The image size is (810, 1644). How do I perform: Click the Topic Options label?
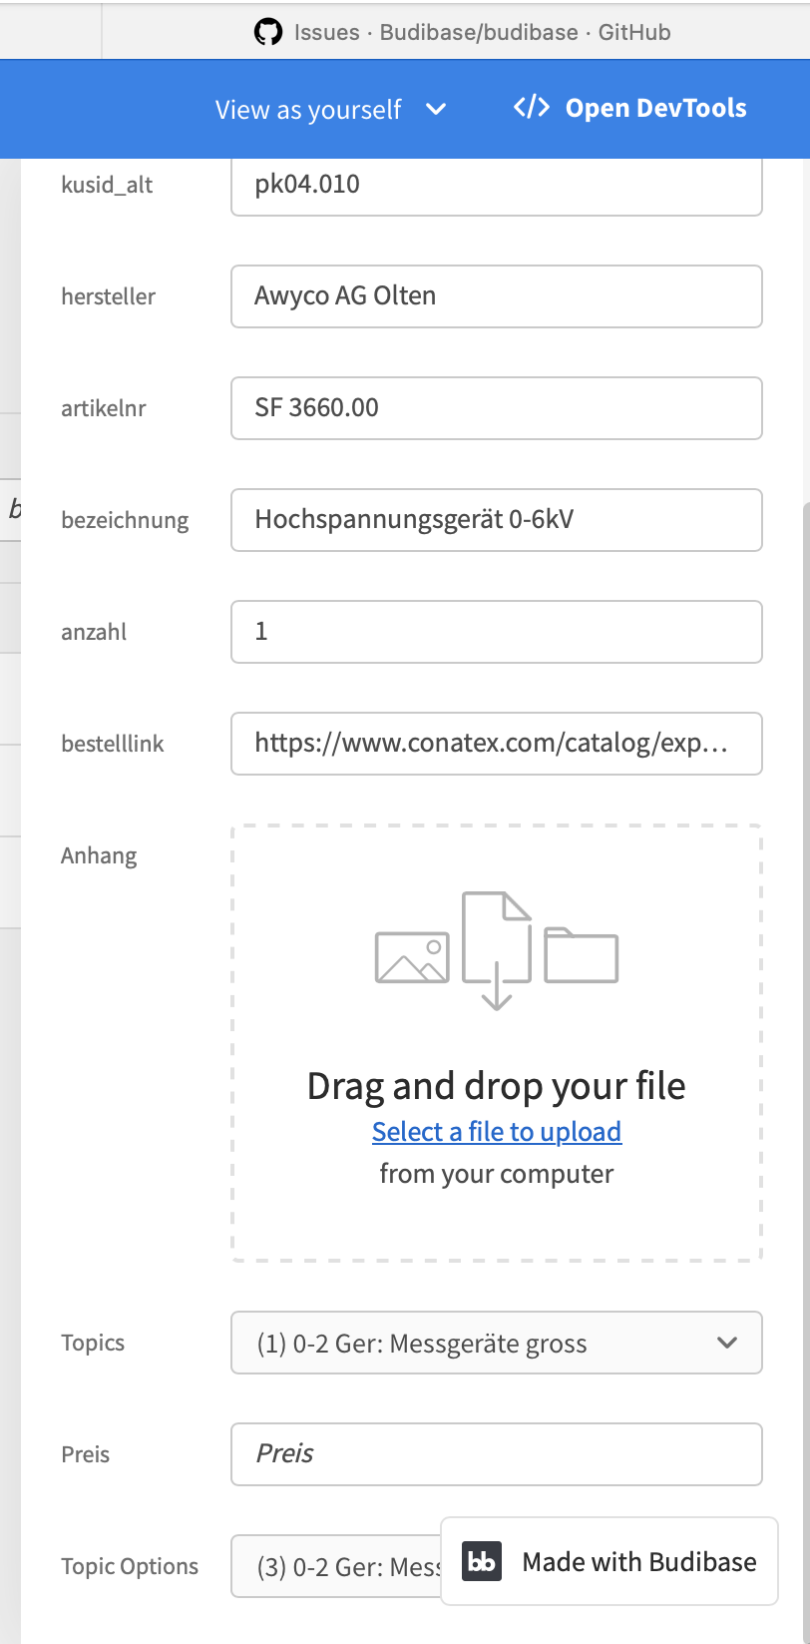pyautogui.click(x=130, y=1566)
